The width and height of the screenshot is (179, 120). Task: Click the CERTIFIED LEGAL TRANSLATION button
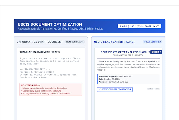coord(115,89)
